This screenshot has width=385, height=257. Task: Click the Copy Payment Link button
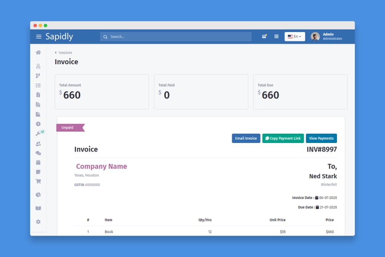(x=283, y=138)
